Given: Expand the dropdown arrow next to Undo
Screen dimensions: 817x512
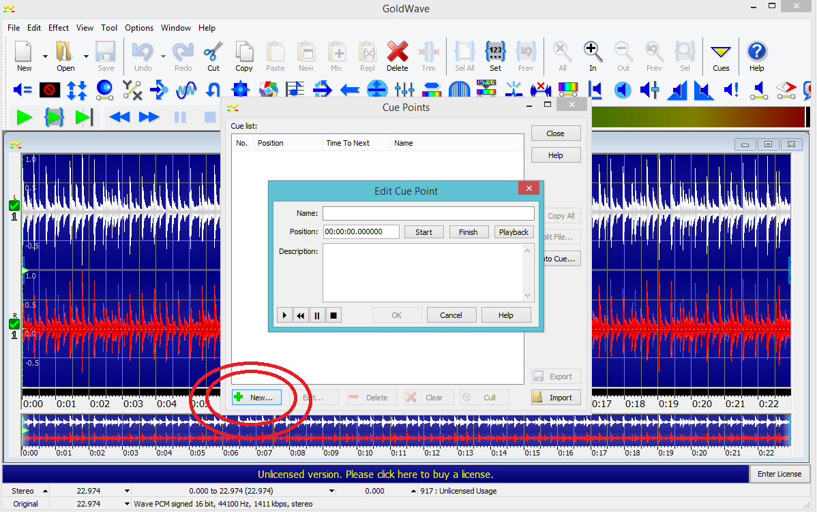Looking at the screenshot, I should (x=163, y=57).
